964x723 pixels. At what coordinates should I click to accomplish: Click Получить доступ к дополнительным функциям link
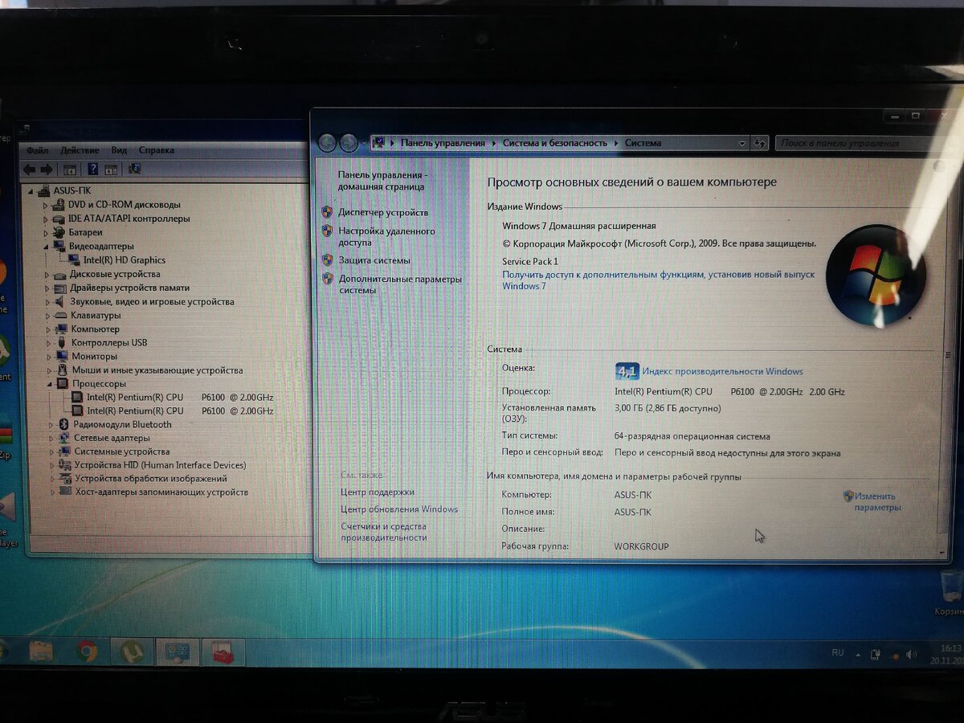tap(659, 280)
